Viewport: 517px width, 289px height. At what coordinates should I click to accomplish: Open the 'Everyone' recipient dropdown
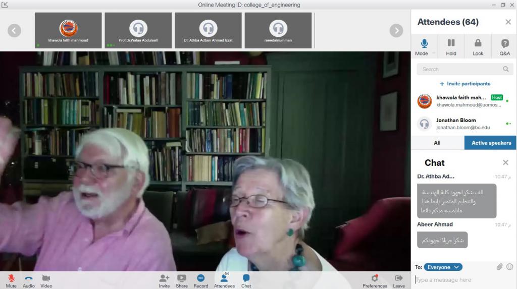coord(443,267)
